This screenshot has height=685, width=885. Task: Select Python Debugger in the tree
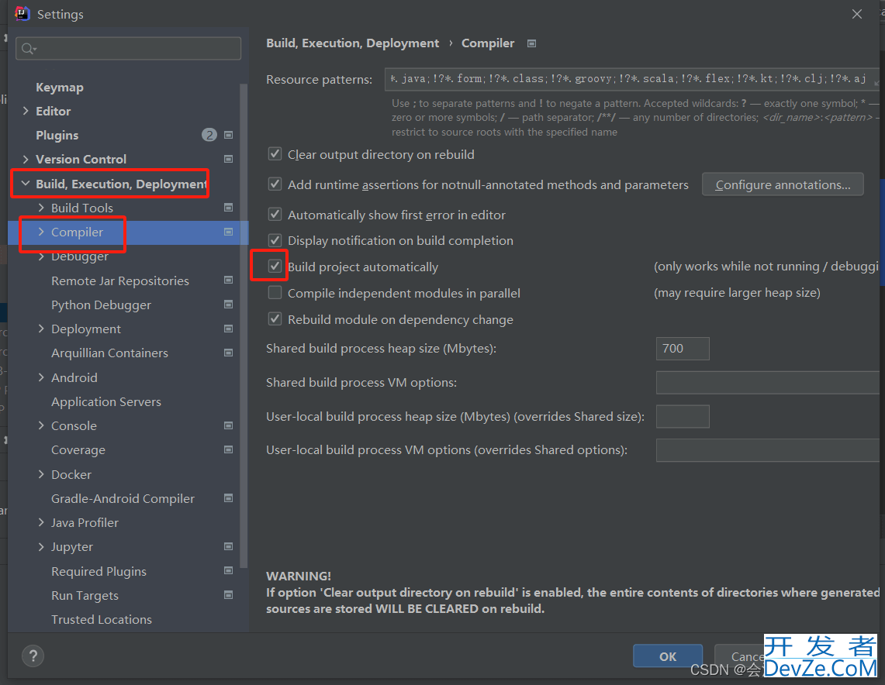[101, 305]
